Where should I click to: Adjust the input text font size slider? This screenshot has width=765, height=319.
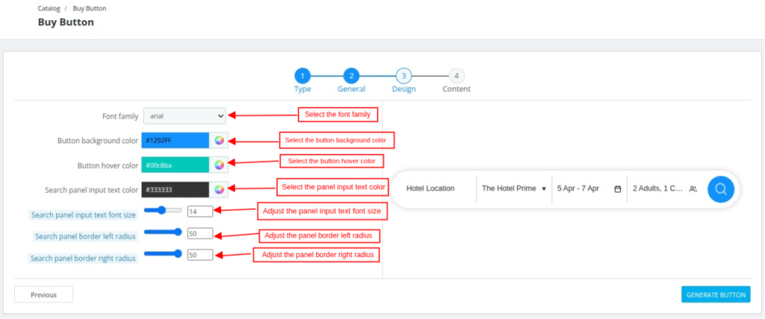click(163, 210)
